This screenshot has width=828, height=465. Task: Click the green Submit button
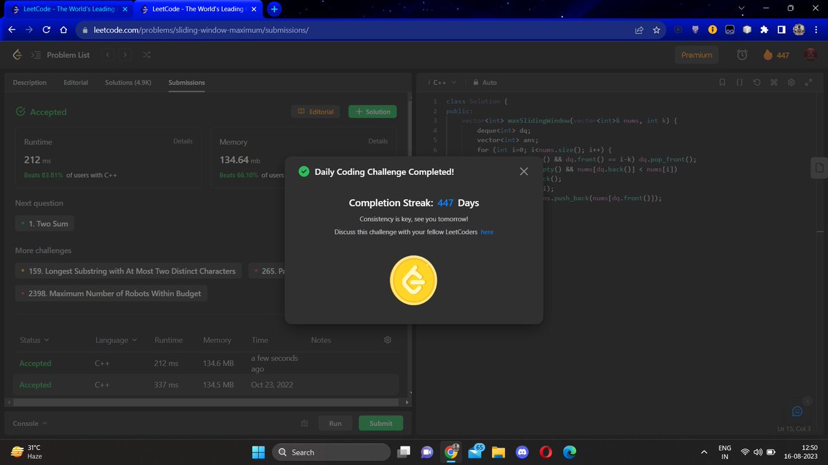coord(381,424)
